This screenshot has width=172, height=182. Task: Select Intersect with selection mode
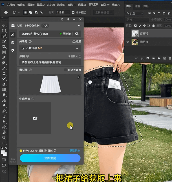(41, 12)
